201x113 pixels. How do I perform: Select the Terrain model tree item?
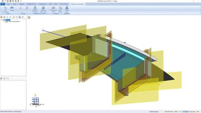click(x=14, y=22)
